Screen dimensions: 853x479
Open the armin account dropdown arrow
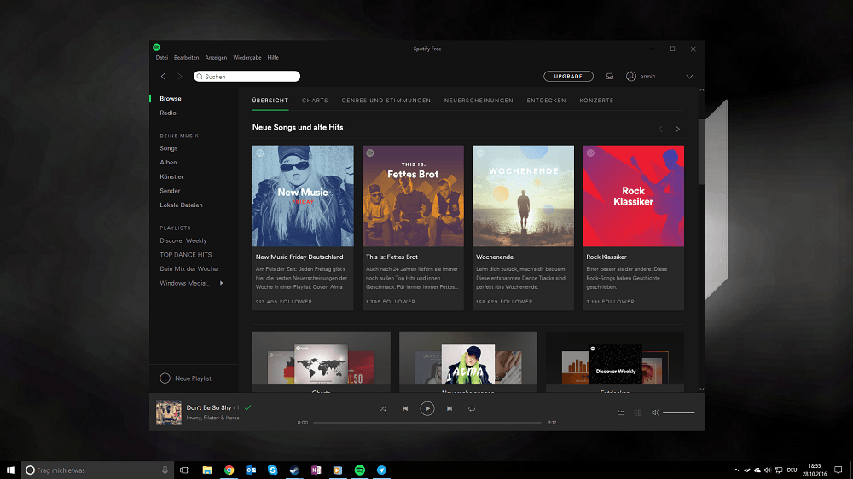pos(689,77)
